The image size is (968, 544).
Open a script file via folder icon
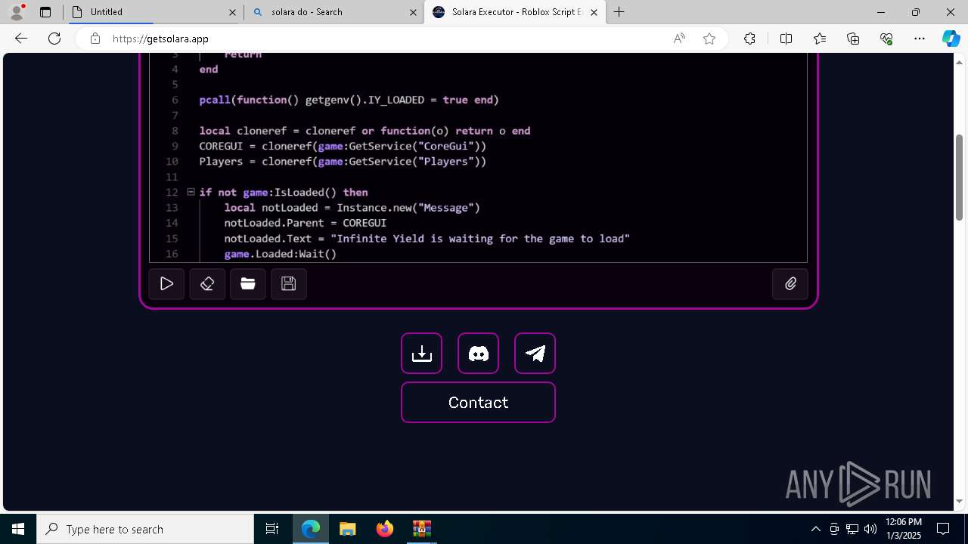pyautogui.click(x=248, y=284)
